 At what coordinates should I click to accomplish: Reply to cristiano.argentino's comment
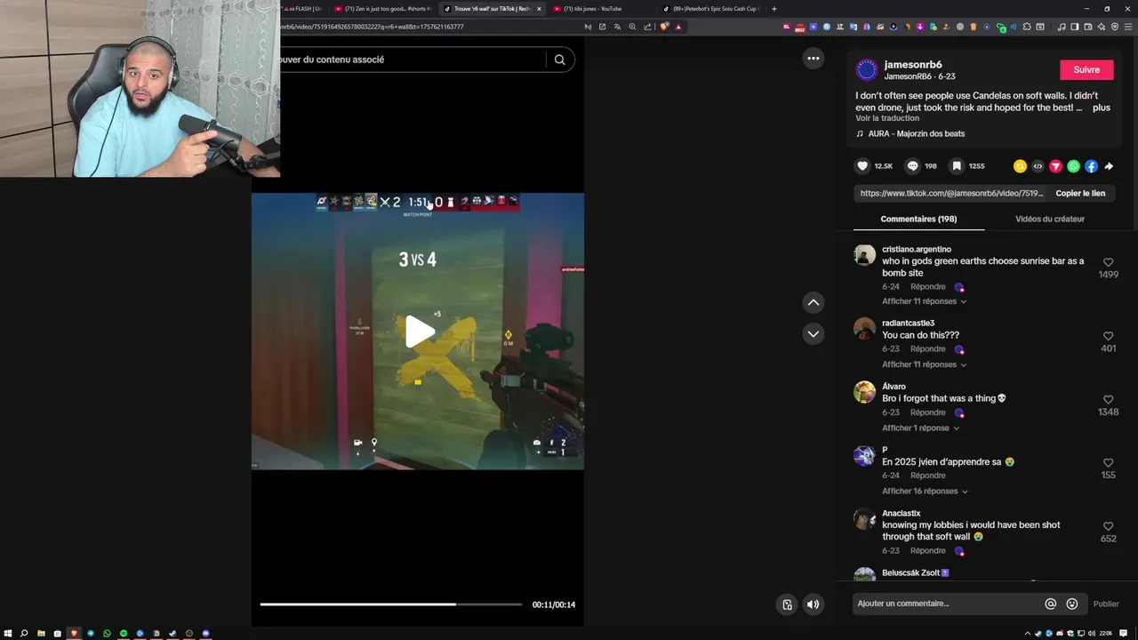click(927, 287)
